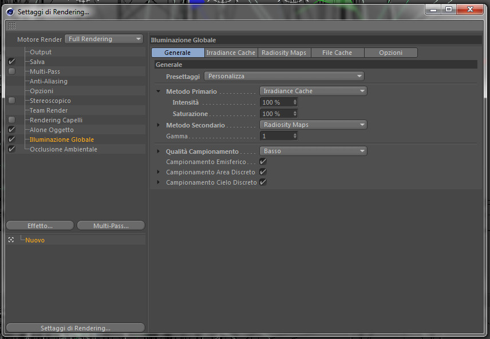The image size is (490, 339).
Task: Enable the Stereoscopico checkbox
Action: click(x=11, y=100)
